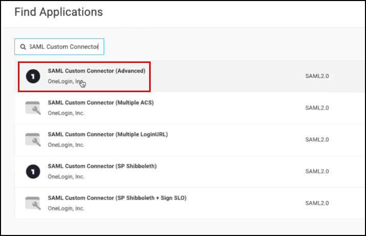Image resolution: width=366 pixels, height=236 pixels.
Task: Click wrench icon for SP Shibboleth + Sign SLO
Action: click(x=33, y=203)
